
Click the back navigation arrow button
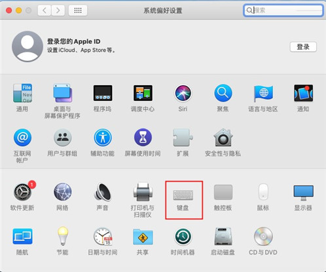[x=45, y=10]
